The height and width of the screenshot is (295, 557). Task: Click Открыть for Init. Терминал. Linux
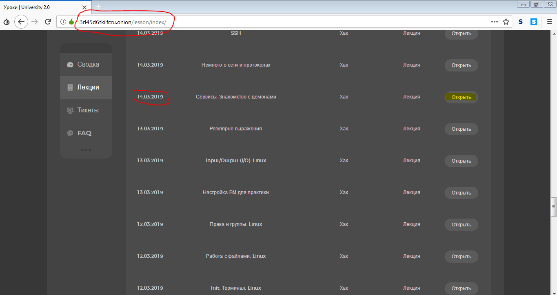coord(461,288)
